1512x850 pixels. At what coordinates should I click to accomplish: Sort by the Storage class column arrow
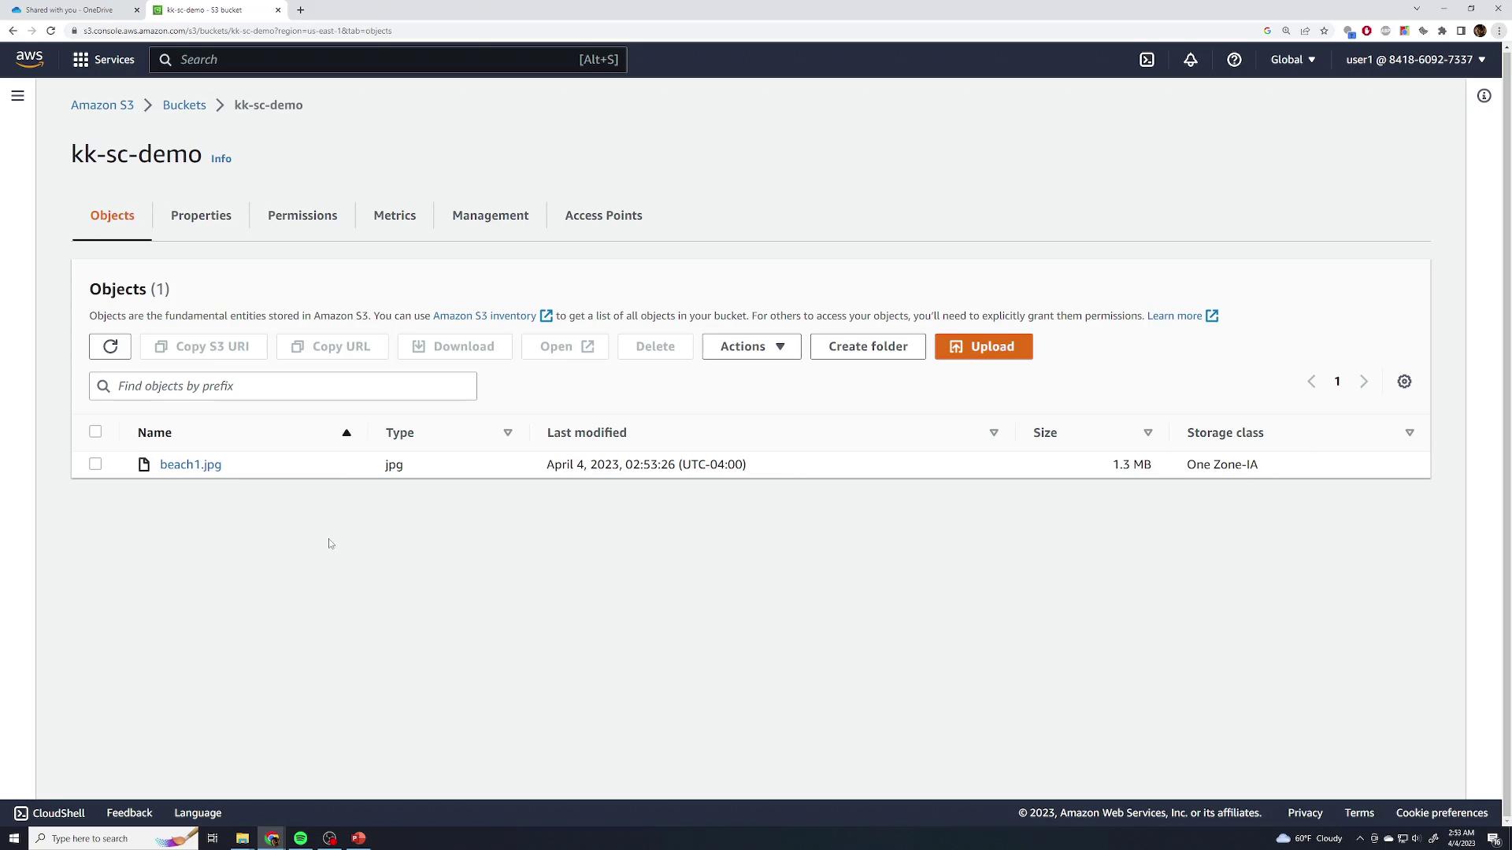coord(1409,433)
